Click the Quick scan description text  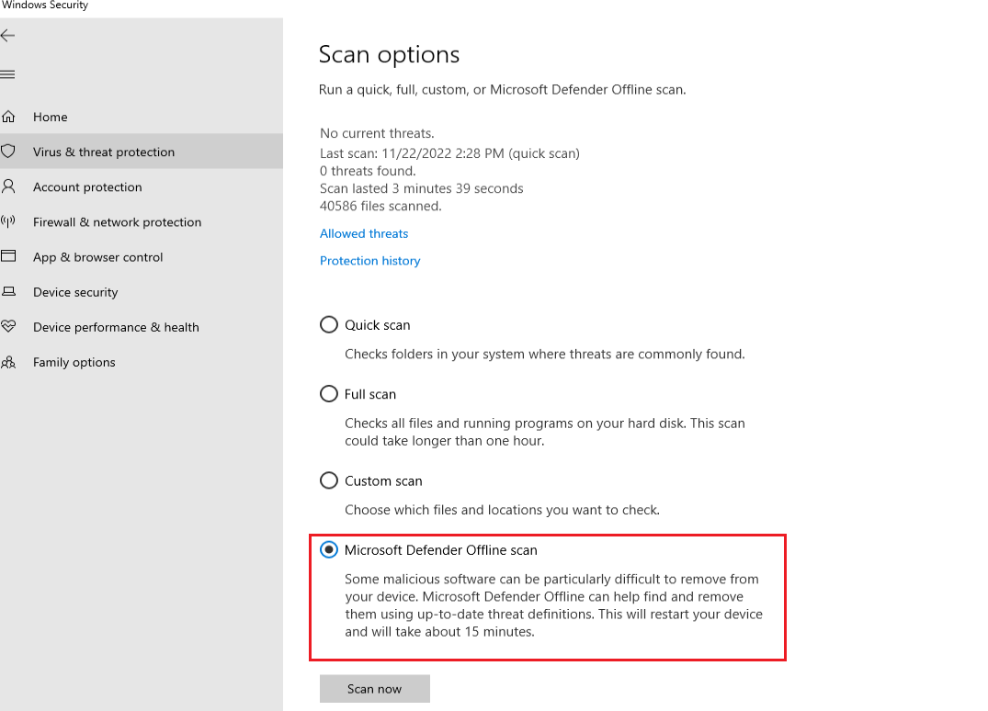tap(545, 355)
